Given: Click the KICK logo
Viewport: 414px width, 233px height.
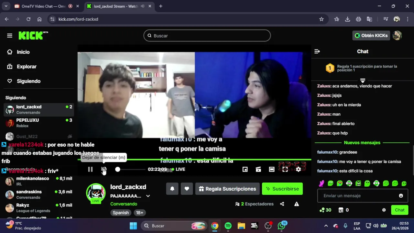Looking at the screenshot, I should (x=33, y=36).
